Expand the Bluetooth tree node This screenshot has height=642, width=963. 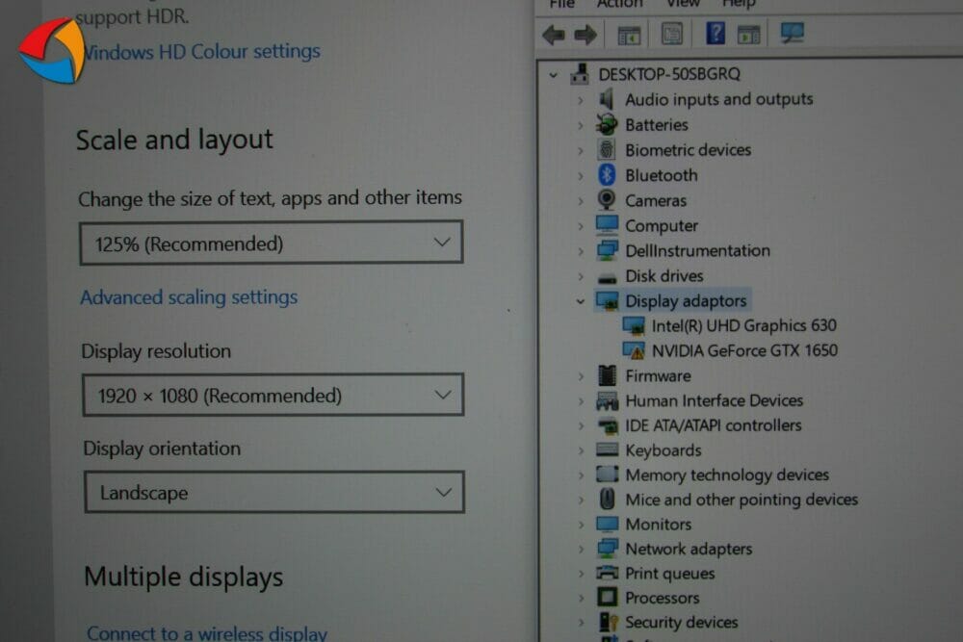click(581, 175)
